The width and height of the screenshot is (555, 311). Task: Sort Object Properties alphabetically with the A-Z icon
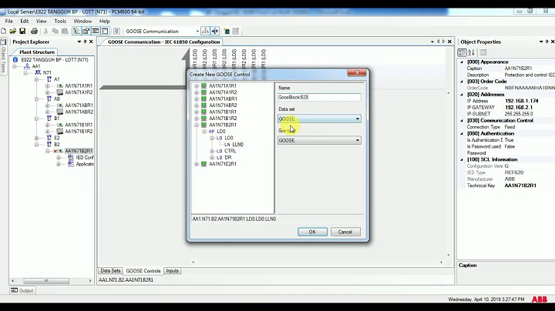472,52
